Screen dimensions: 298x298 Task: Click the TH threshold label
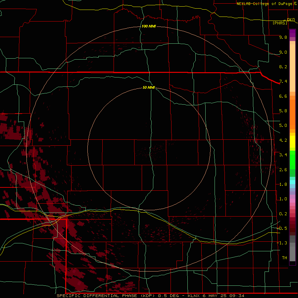pos(284,258)
